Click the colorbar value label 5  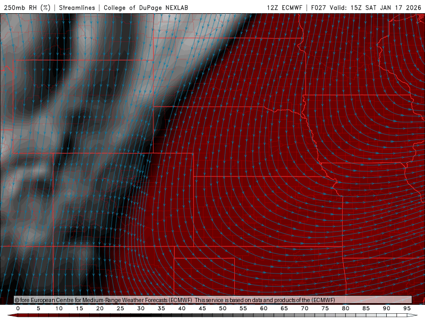click(x=38, y=308)
